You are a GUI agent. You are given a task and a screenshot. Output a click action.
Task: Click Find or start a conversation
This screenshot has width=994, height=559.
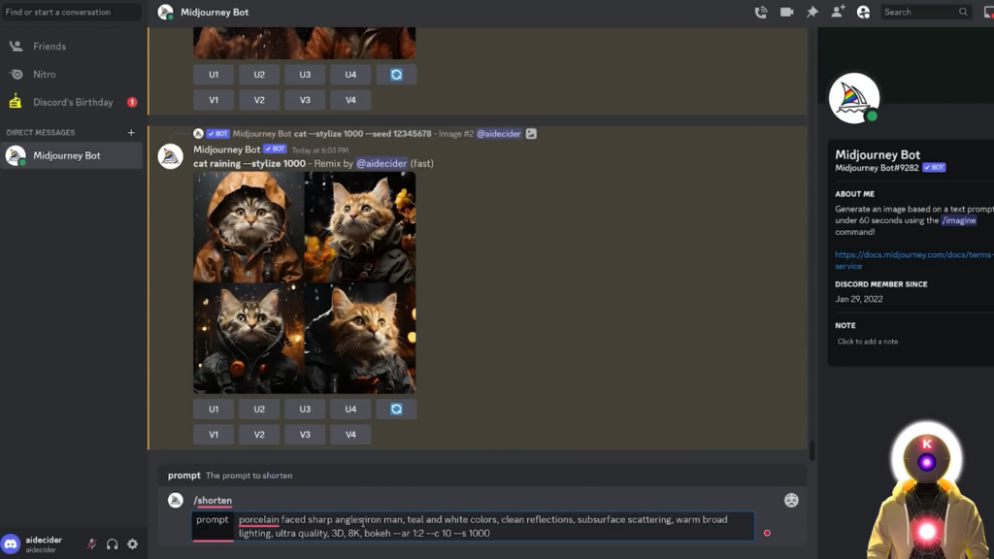click(x=72, y=12)
